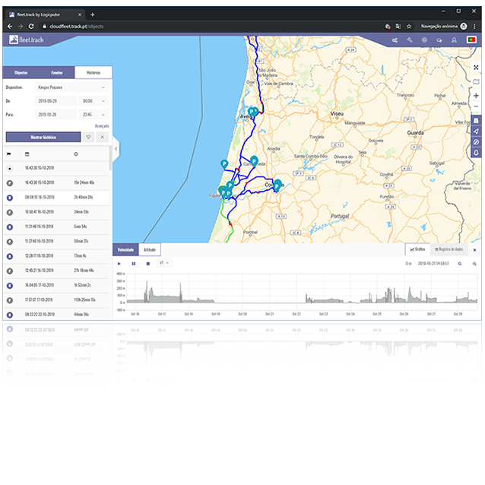Click the flag column header icon
Image resolution: width=485 pixels, height=485 pixels.
click(8, 154)
